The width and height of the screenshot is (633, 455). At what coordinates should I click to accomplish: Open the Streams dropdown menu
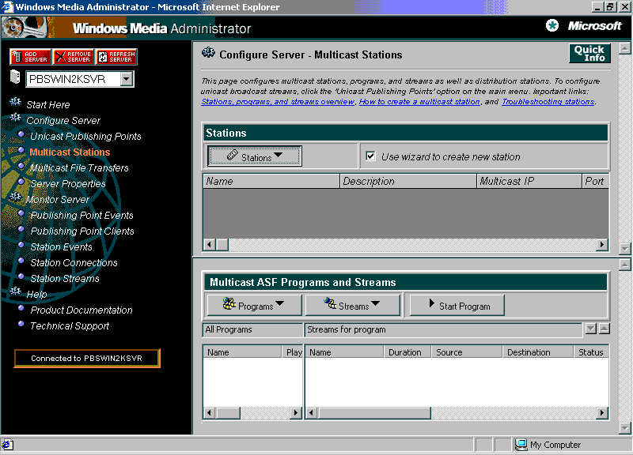click(352, 306)
